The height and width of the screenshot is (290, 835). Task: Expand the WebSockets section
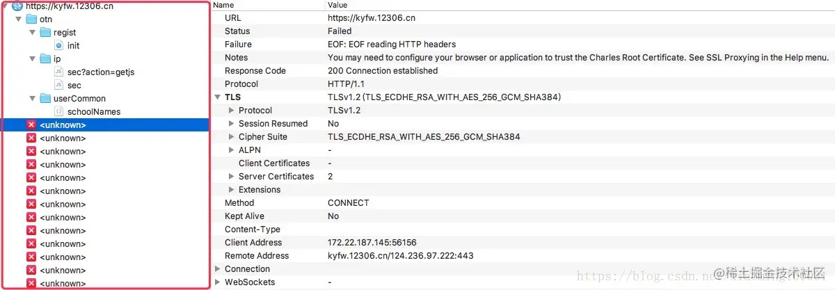[x=218, y=282]
